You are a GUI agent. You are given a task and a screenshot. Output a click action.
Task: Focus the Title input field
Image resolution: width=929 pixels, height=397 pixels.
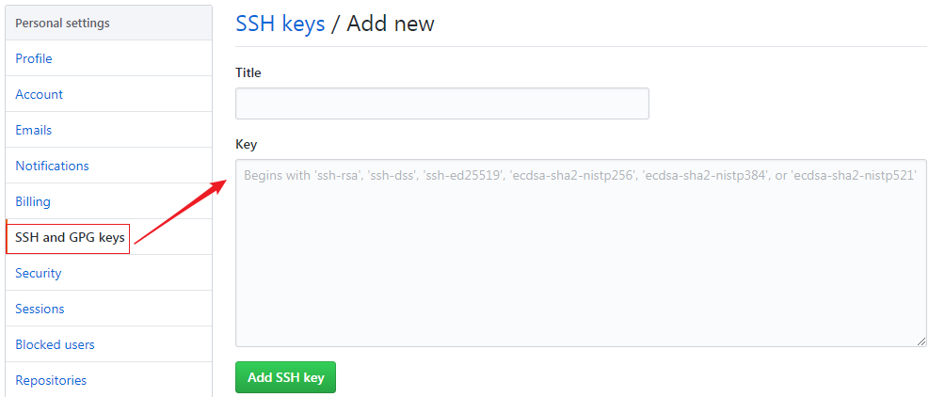pos(442,103)
